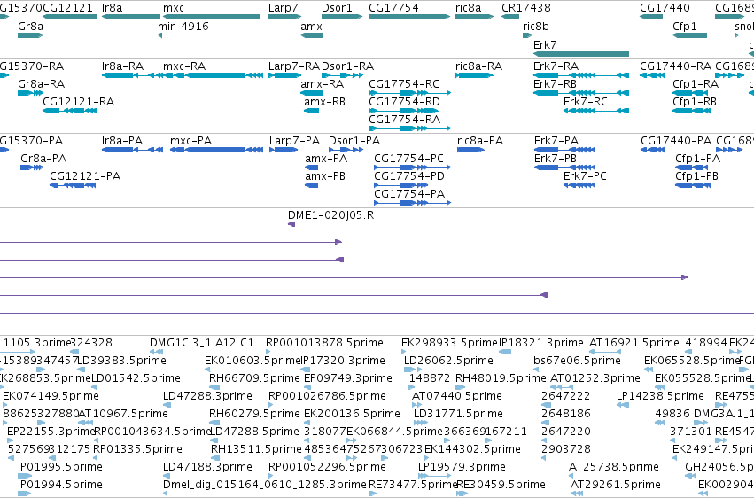Select the CG17754-RD transcript label
The width and height of the screenshot is (754, 498).
(404, 101)
